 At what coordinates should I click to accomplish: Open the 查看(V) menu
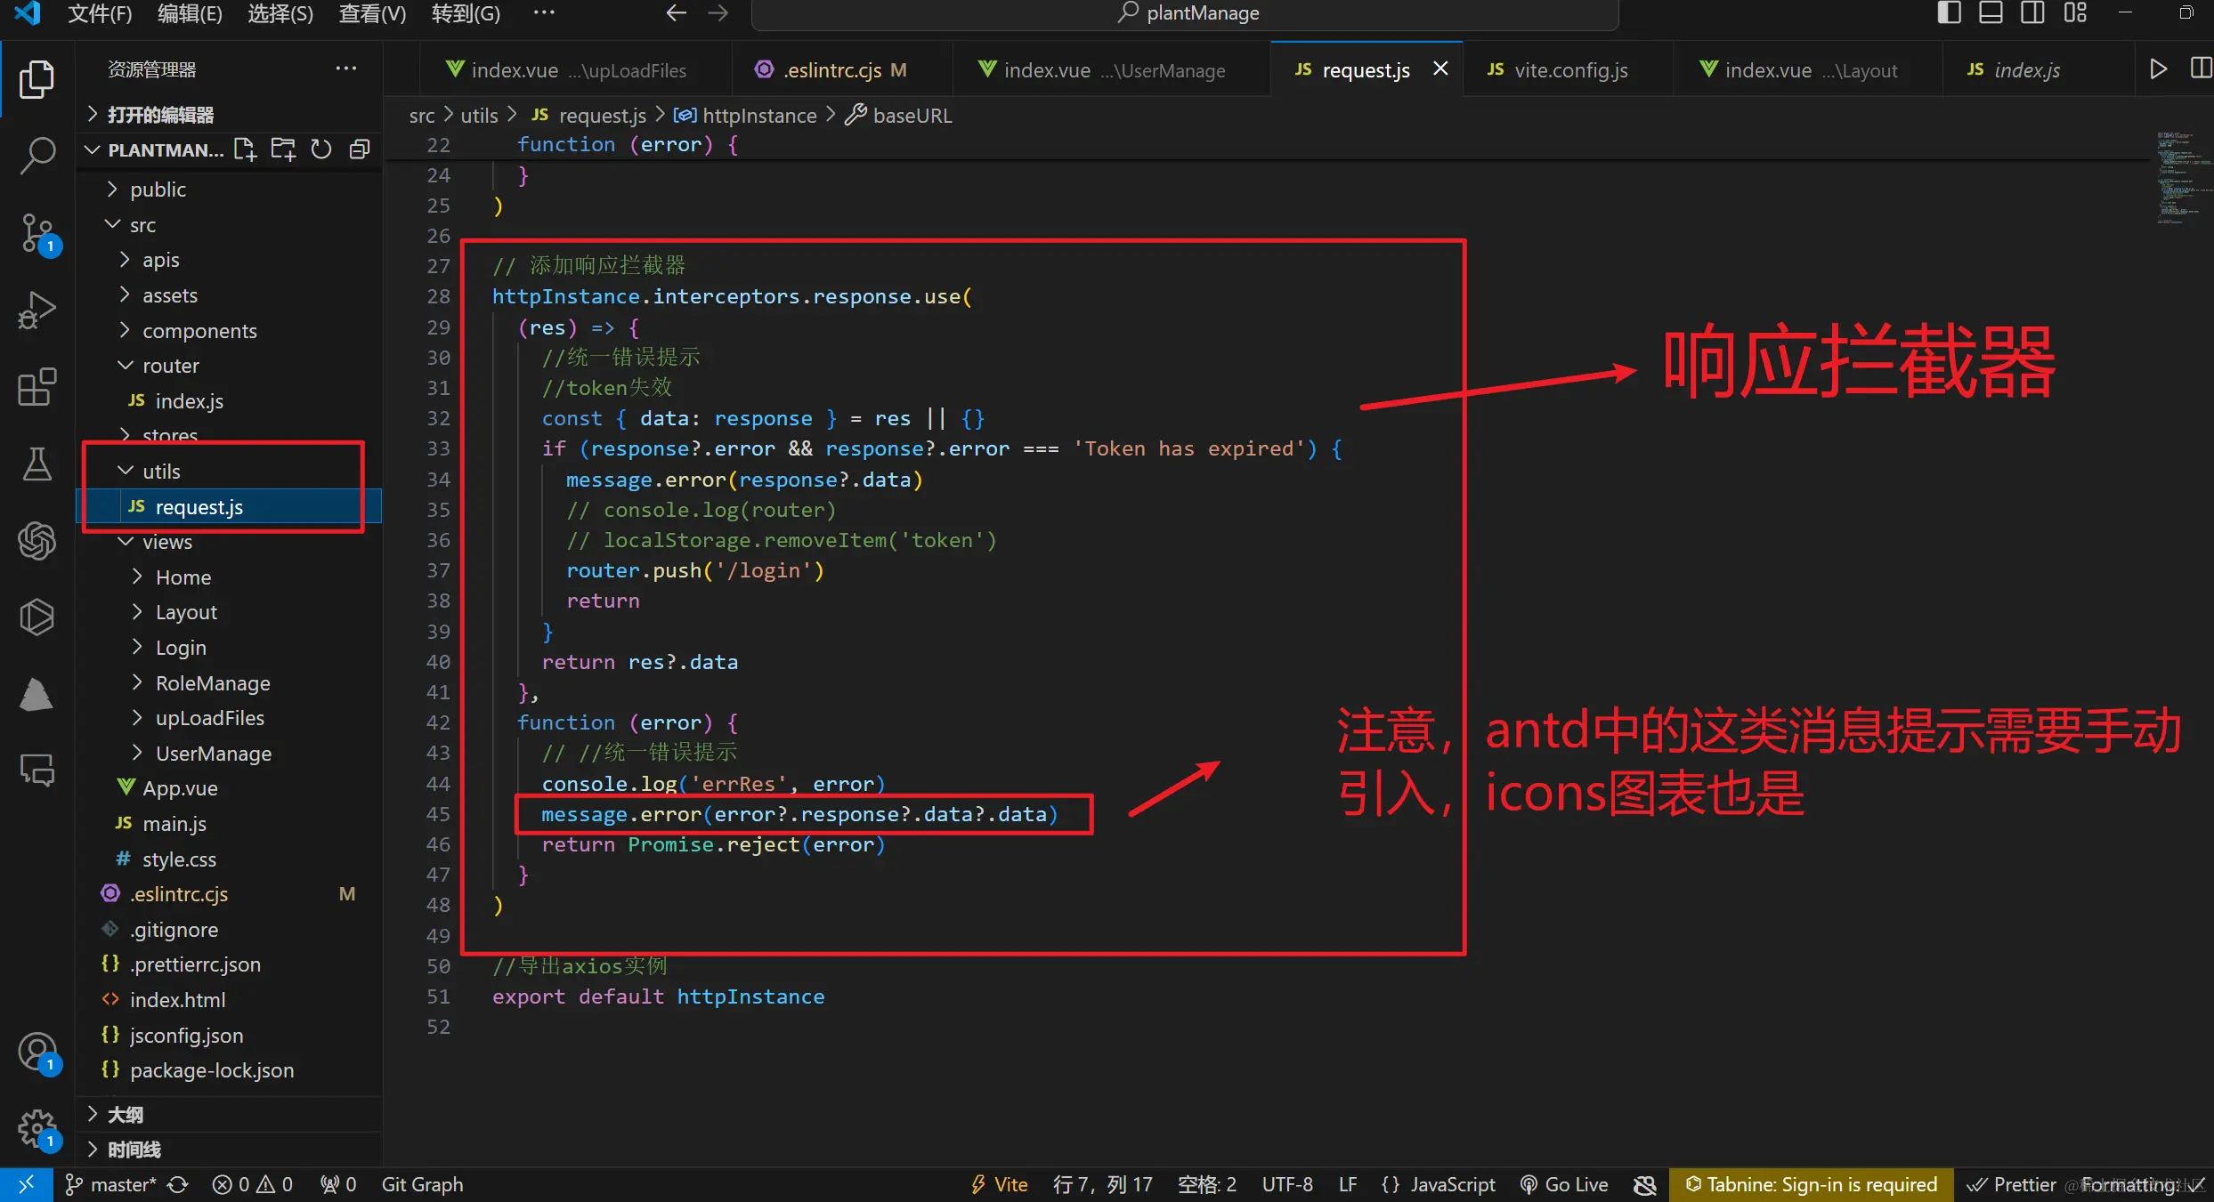coord(372,13)
